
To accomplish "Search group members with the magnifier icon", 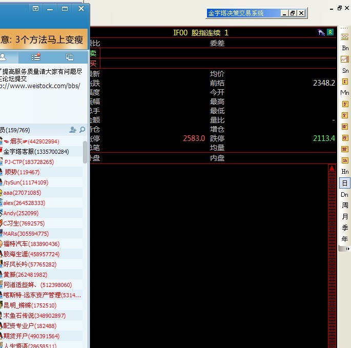I will [82, 130].
